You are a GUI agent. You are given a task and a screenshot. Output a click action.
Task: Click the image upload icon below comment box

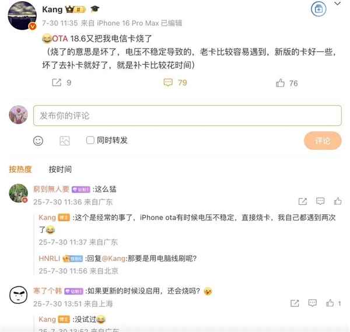click(65, 141)
